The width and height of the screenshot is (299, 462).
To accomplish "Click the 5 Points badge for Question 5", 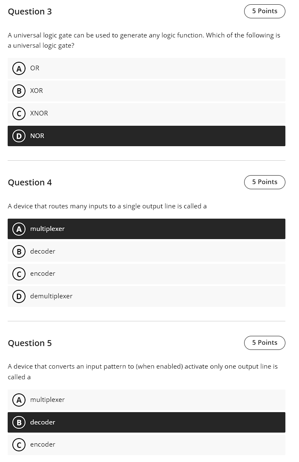I will 265,343.
